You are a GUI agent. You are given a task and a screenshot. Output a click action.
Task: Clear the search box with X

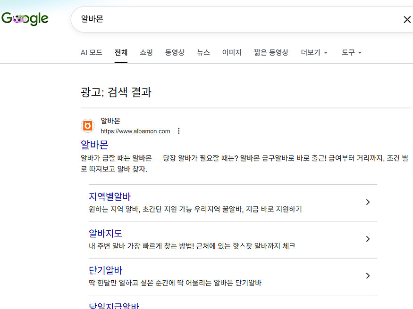point(407,19)
